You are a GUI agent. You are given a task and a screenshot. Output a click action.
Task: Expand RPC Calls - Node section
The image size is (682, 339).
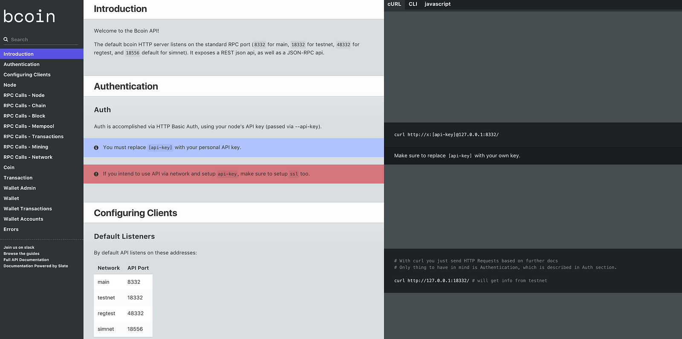click(x=24, y=95)
